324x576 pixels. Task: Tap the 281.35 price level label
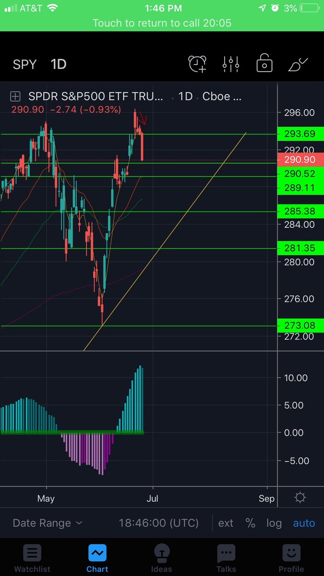300,248
